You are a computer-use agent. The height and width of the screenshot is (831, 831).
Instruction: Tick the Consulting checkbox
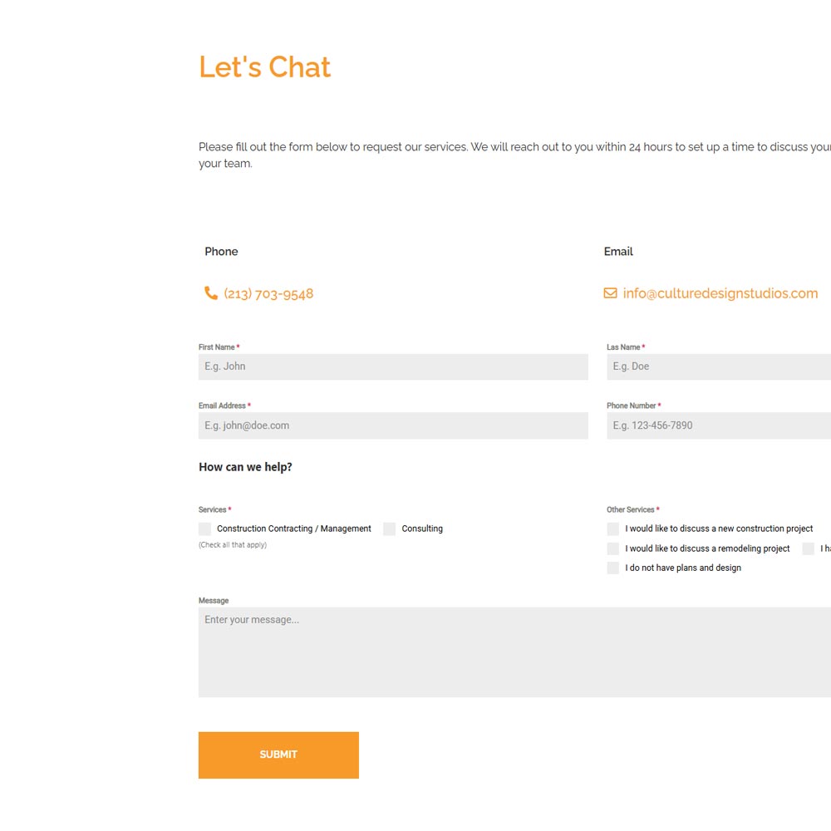pos(390,529)
